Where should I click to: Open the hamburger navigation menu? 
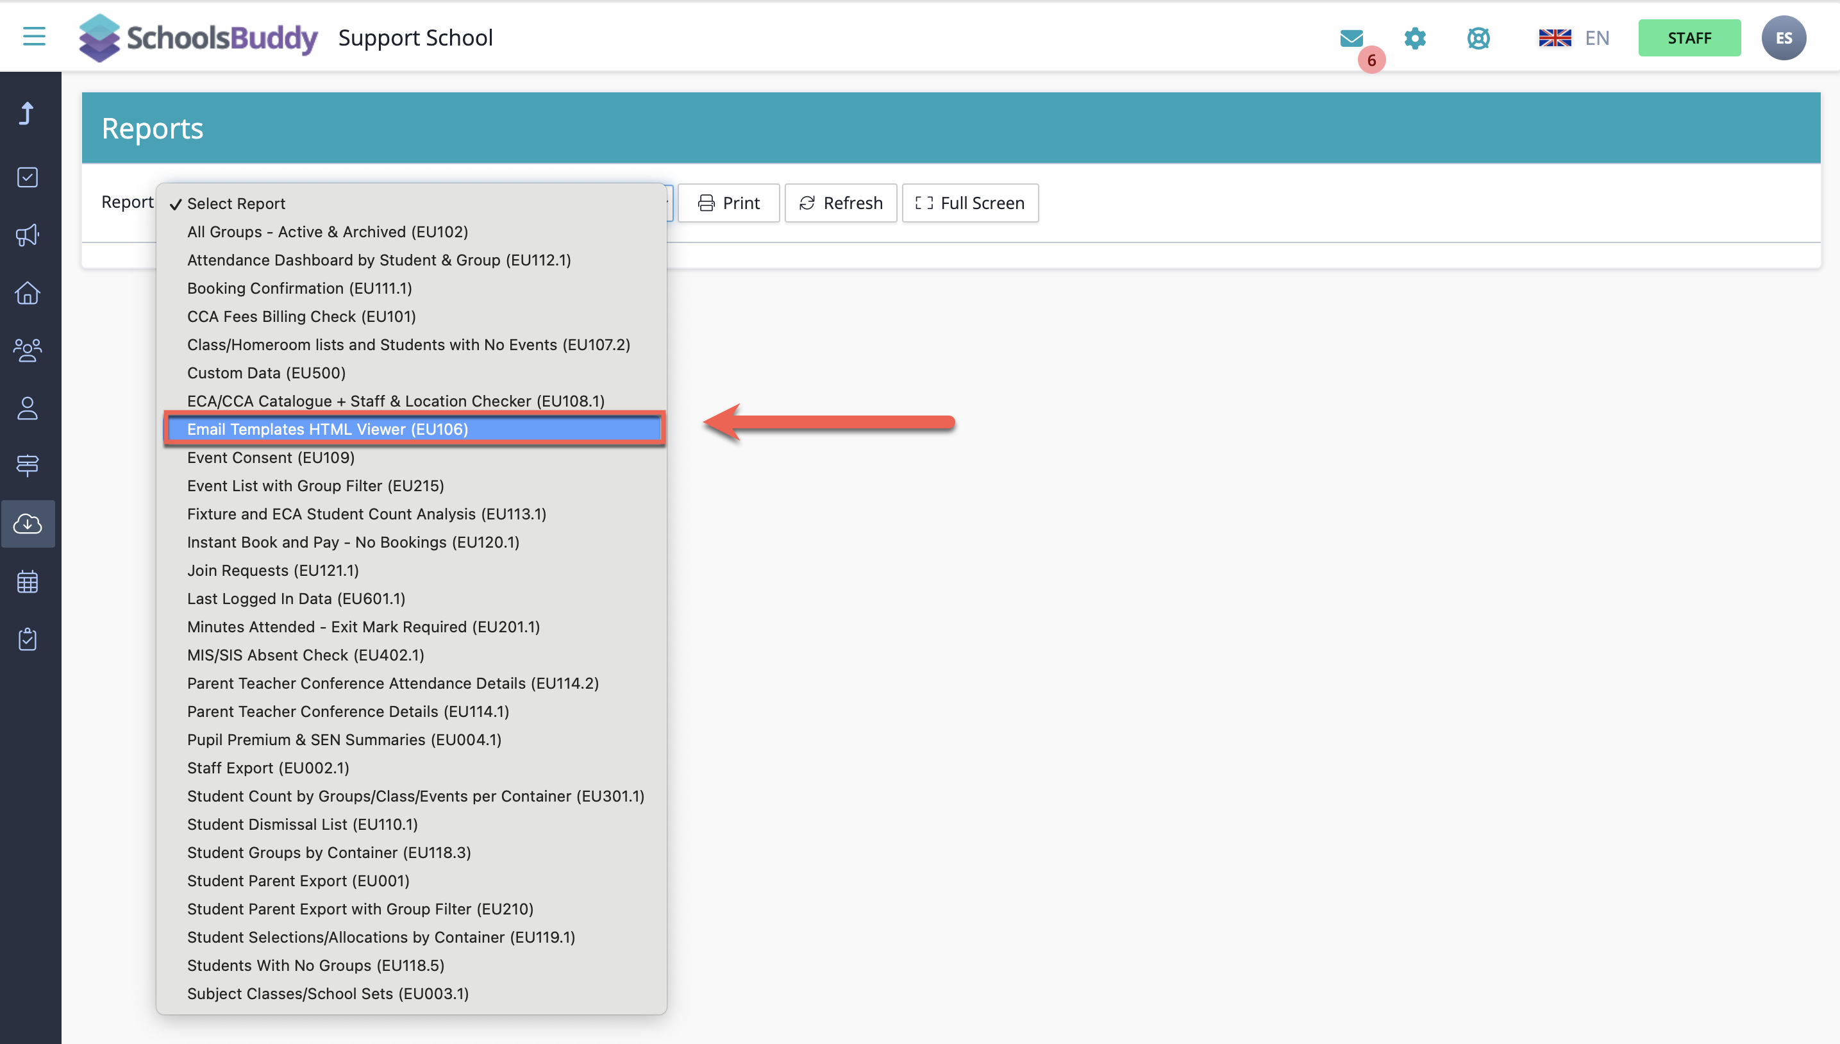(x=33, y=37)
